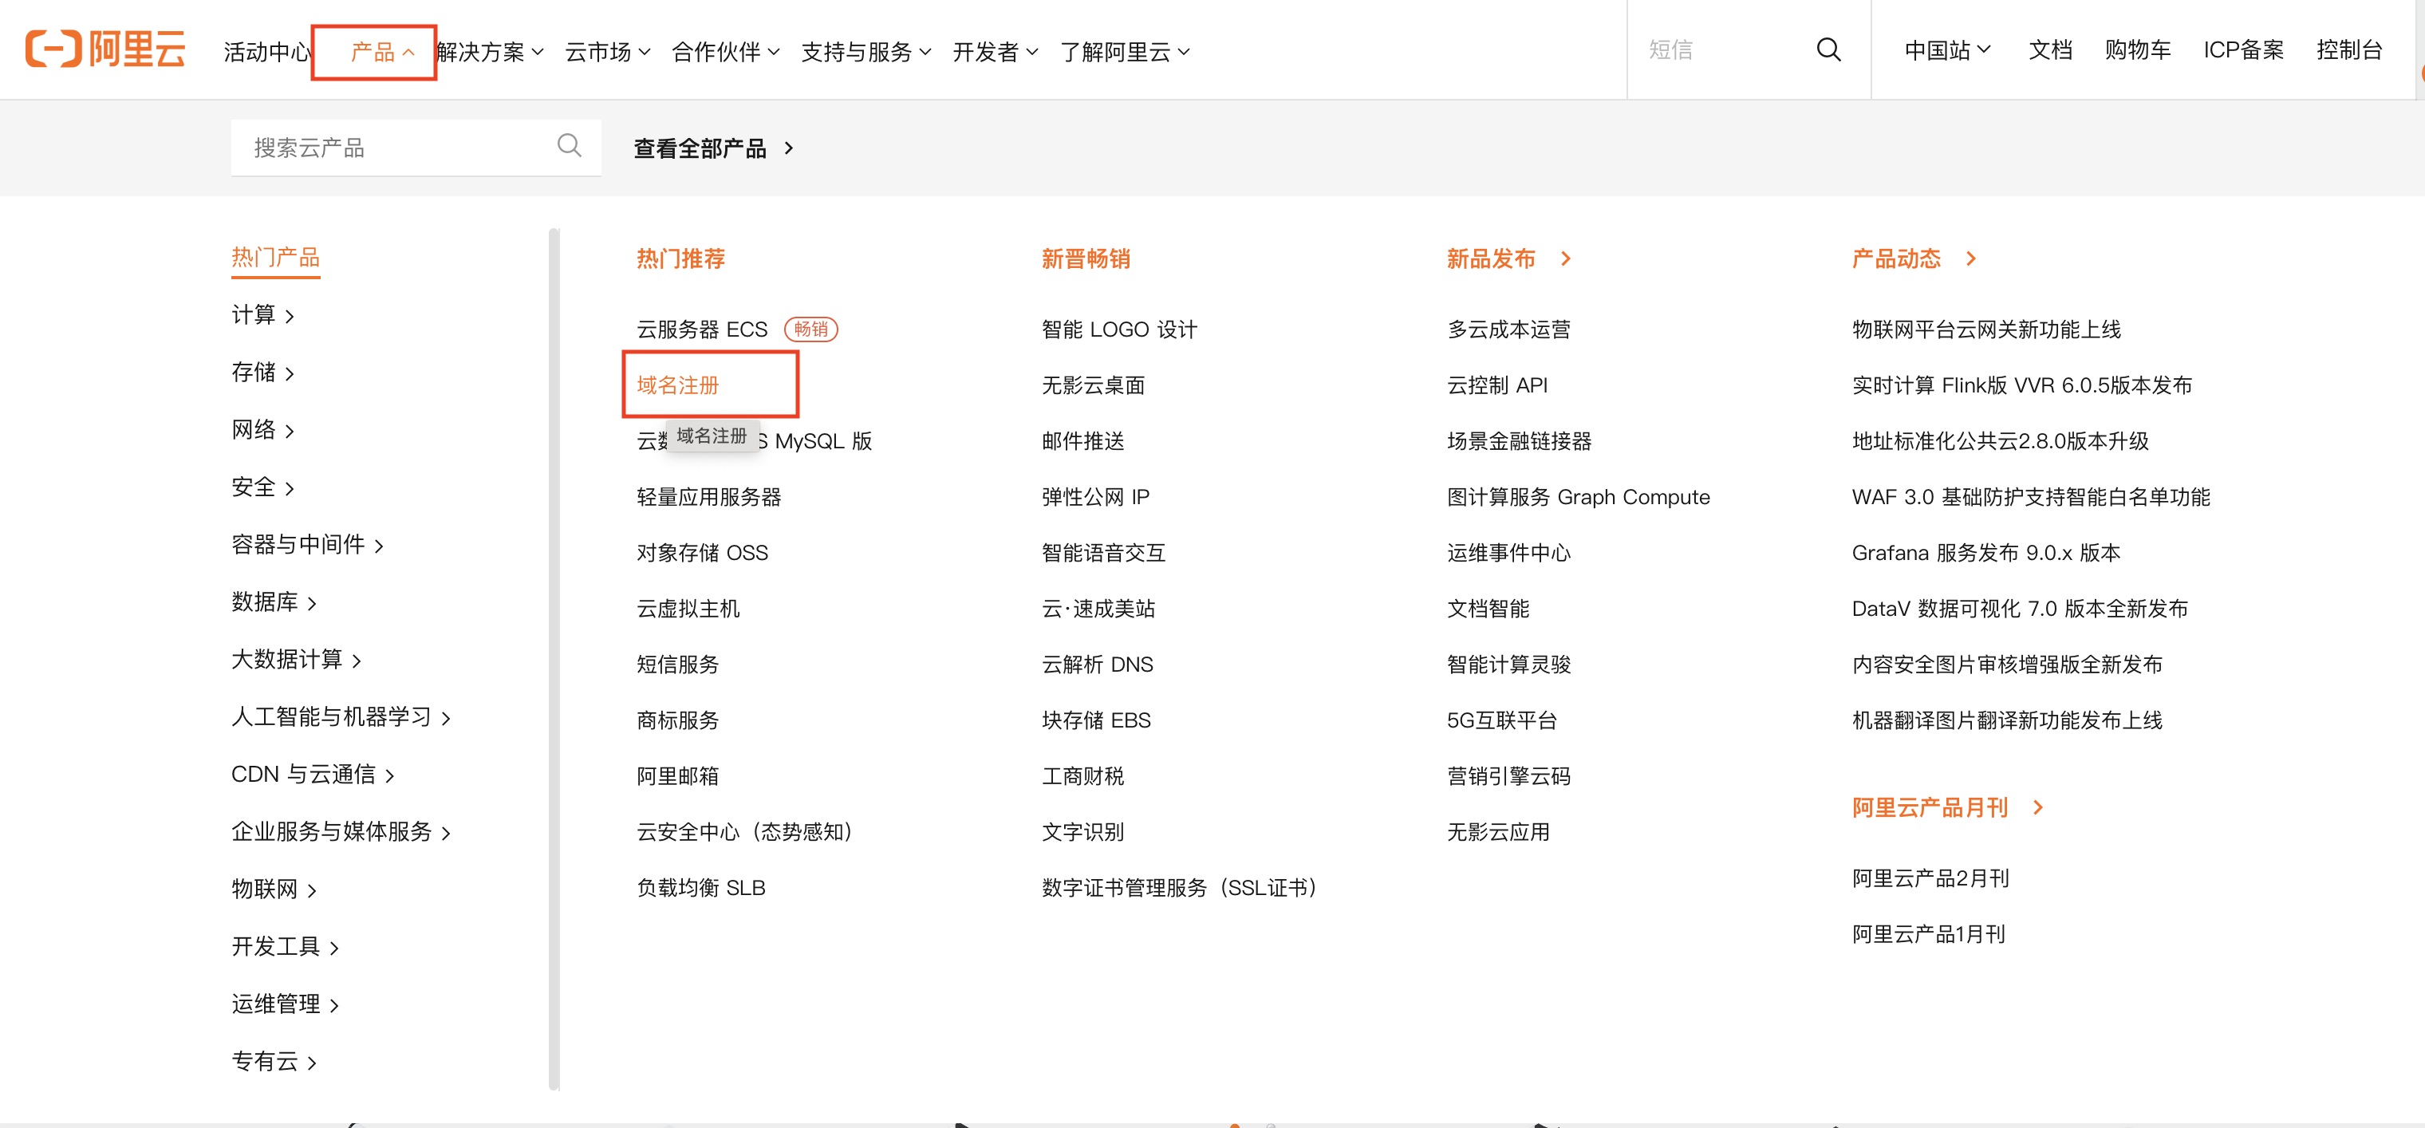Select the 容器与中间件 category

(x=307, y=544)
